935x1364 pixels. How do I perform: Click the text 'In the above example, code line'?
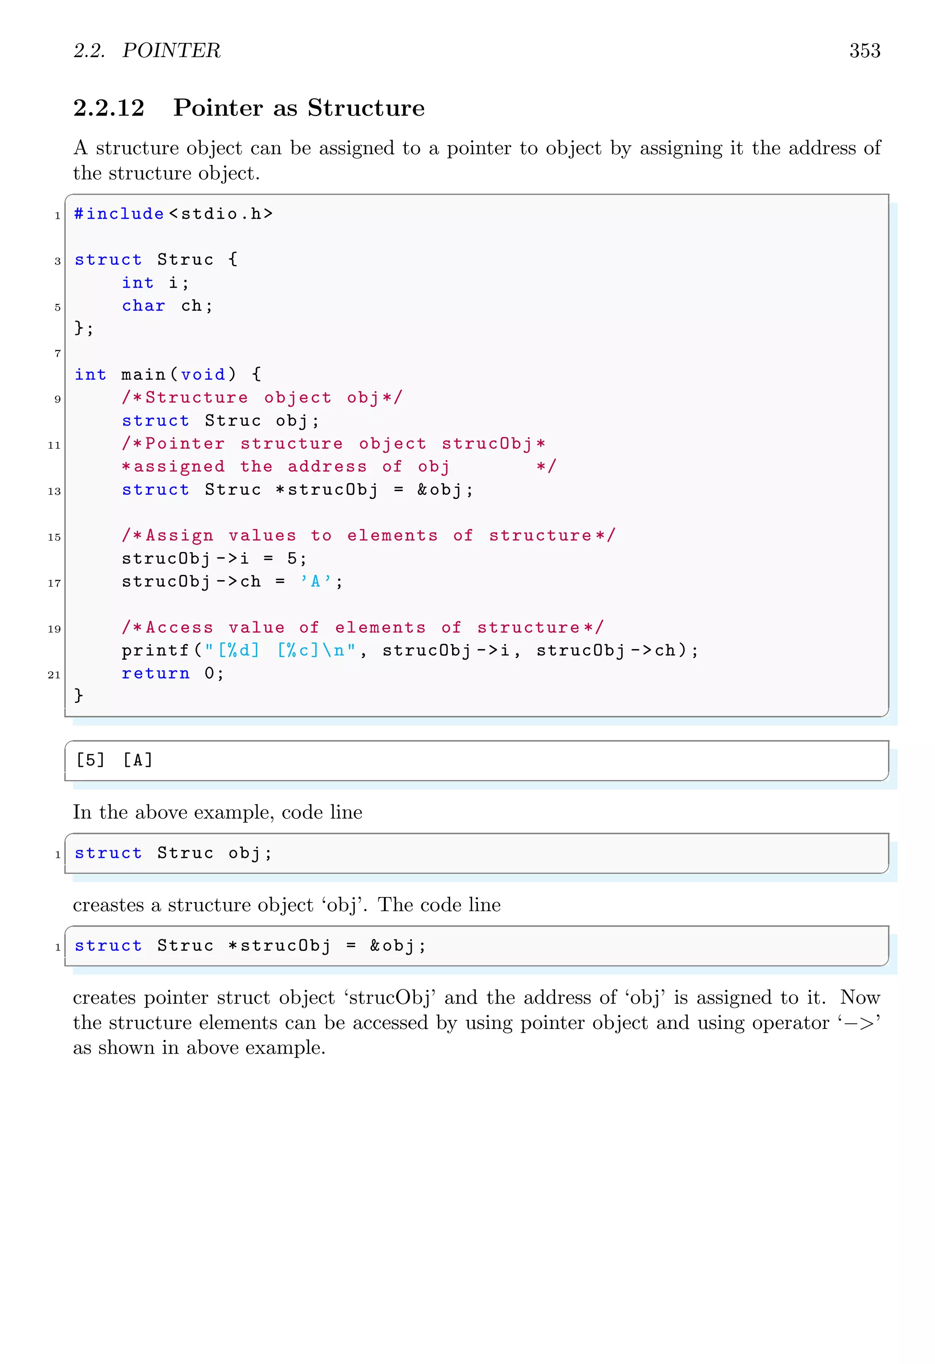tap(218, 812)
